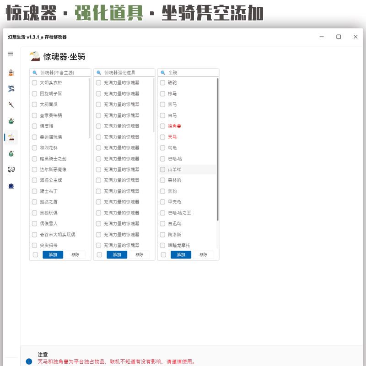Click the green potion icon above the eagle
This screenshot has width=366, height=366.
click(11, 121)
